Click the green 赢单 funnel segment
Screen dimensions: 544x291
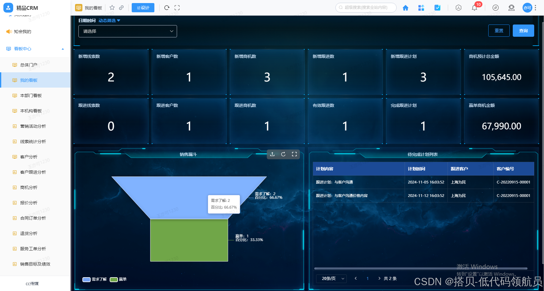[x=189, y=240]
